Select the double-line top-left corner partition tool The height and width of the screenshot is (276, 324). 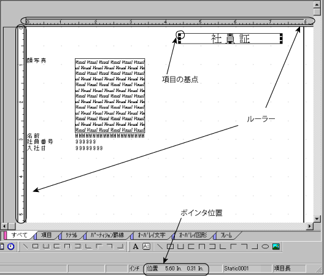click(x=99, y=247)
